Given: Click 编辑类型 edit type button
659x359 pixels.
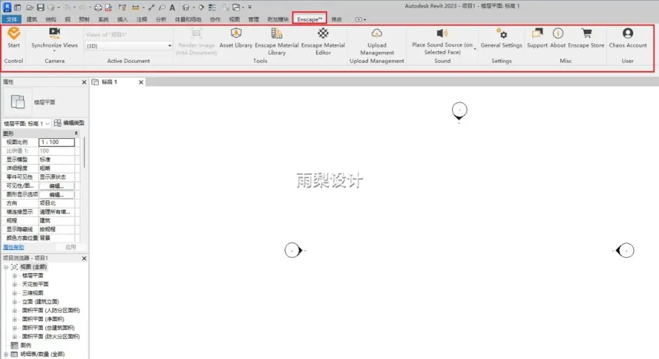Looking at the screenshot, I should [70, 123].
